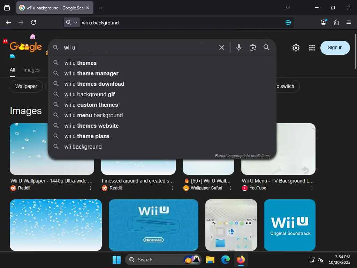The width and height of the screenshot is (357, 268).
Task: Open Google apps grid
Action: (312, 48)
